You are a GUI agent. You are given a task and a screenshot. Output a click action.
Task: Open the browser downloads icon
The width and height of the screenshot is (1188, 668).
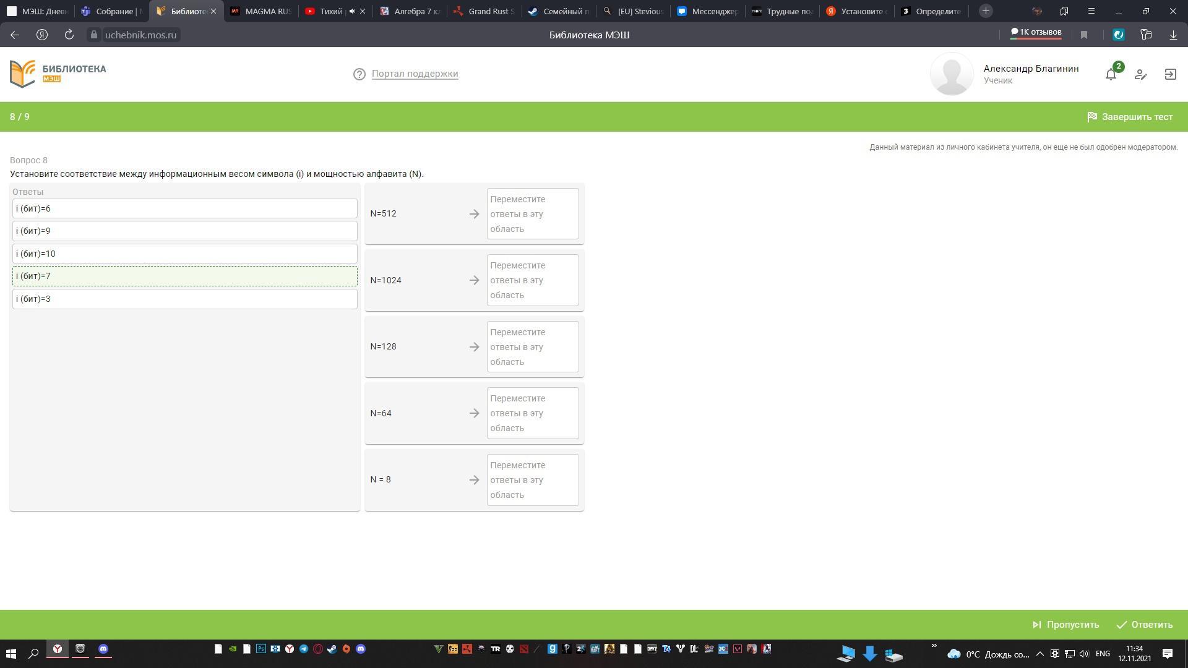(1173, 35)
